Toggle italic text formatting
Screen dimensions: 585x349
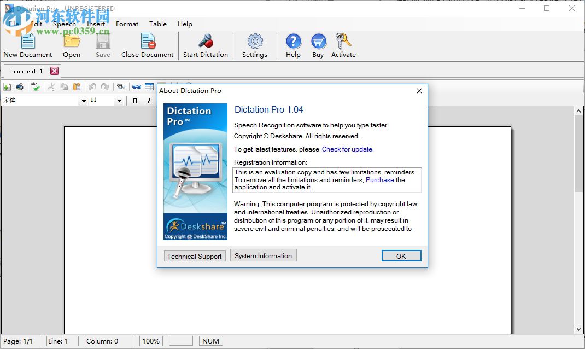coord(148,101)
